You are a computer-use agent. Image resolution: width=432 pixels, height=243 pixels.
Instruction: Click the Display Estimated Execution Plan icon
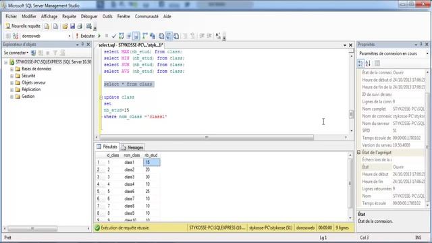(122, 36)
